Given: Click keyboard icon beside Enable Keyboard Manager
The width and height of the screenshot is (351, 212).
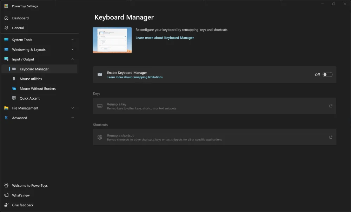Looking at the screenshot, I should tap(100, 74).
